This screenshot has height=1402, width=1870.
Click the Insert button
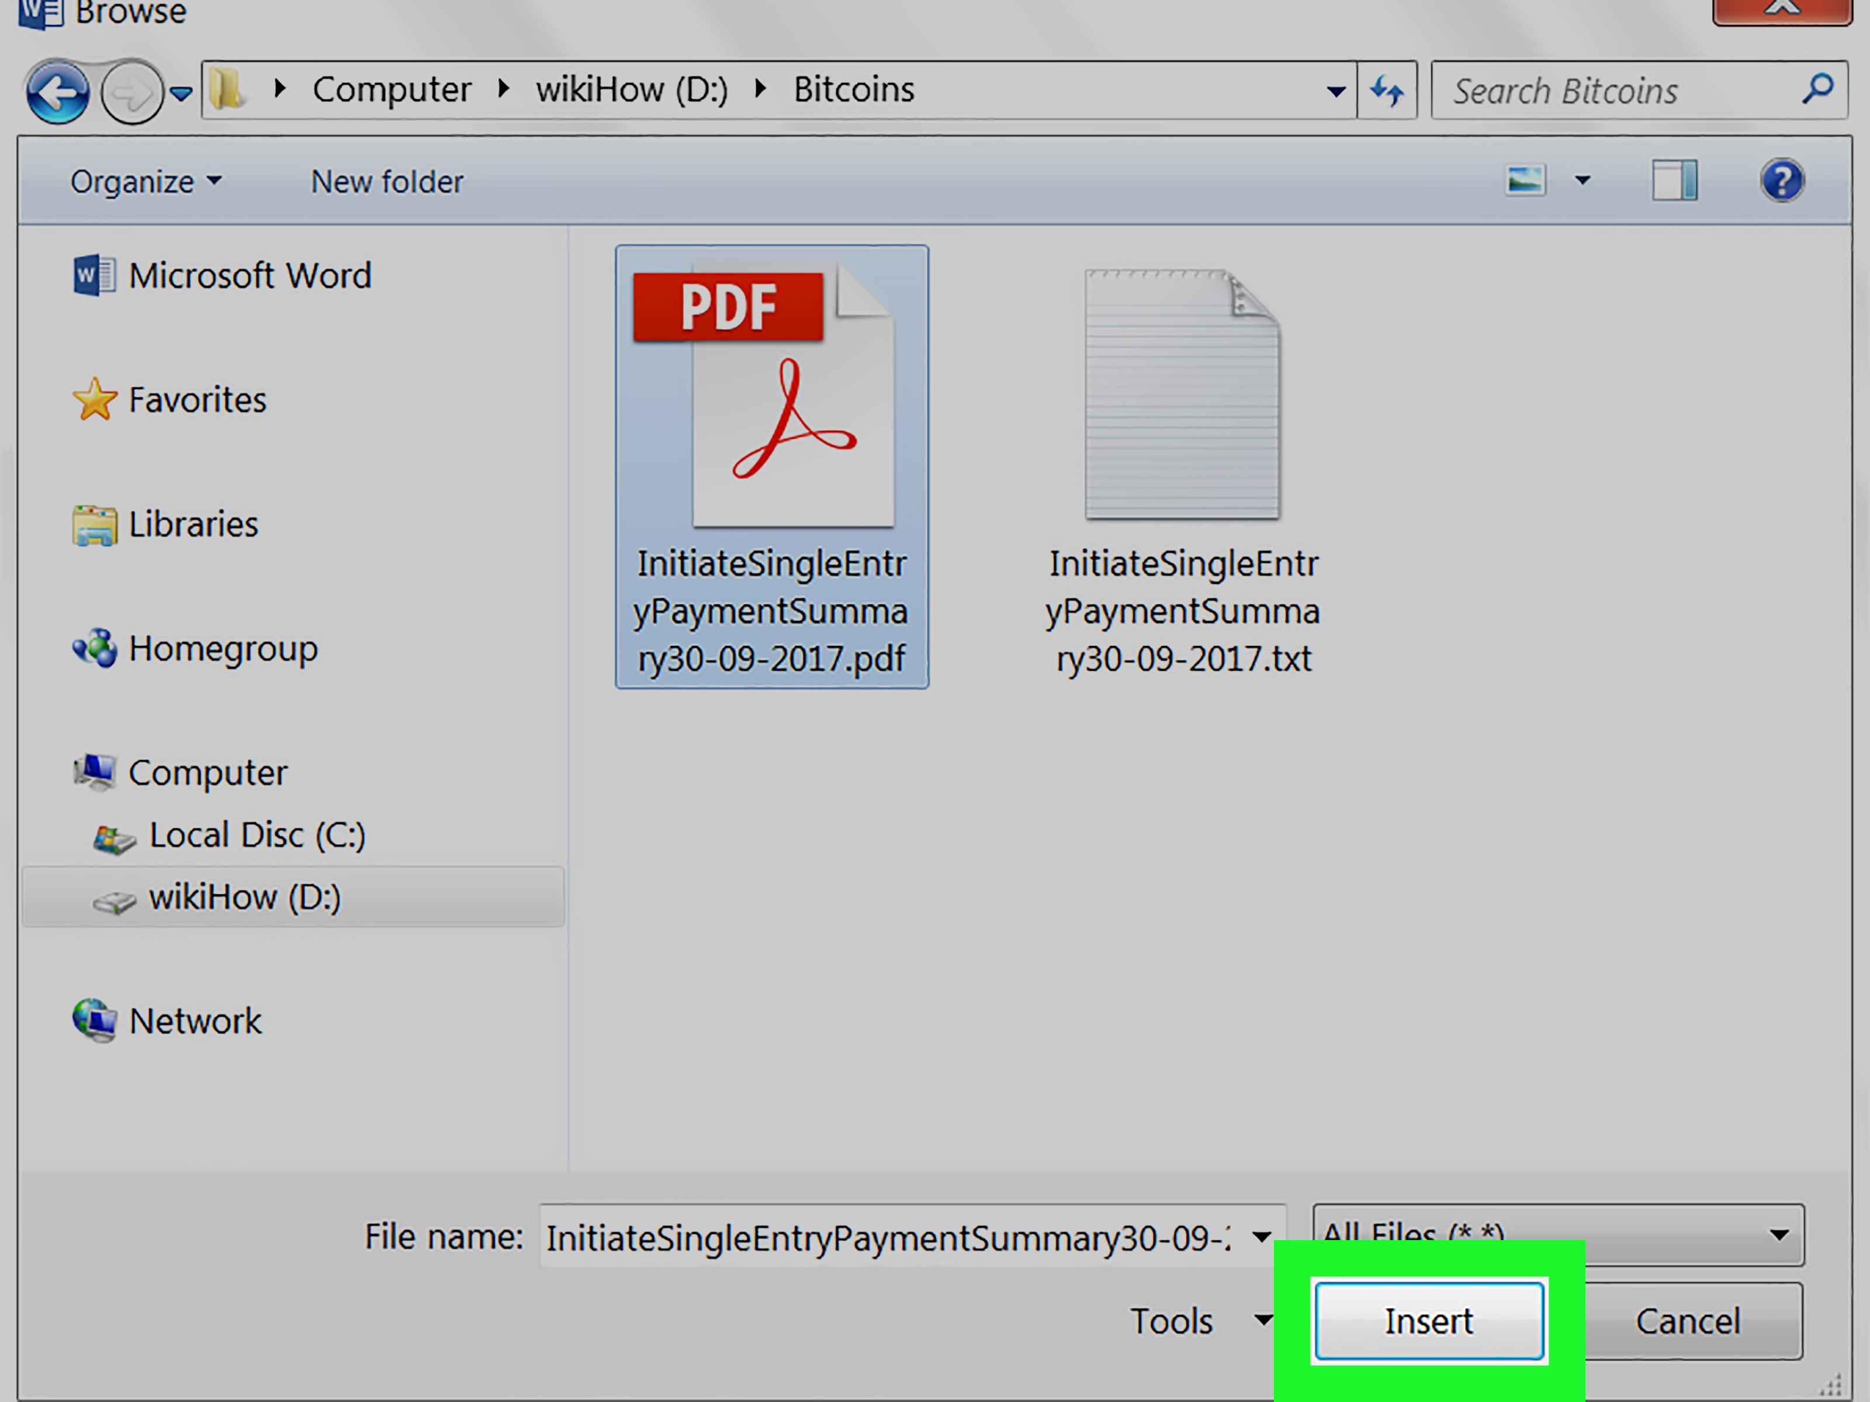1429,1321
